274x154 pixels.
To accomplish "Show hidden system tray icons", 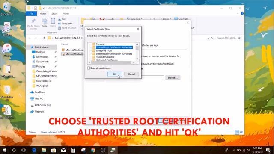I will (x=234, y=150).
